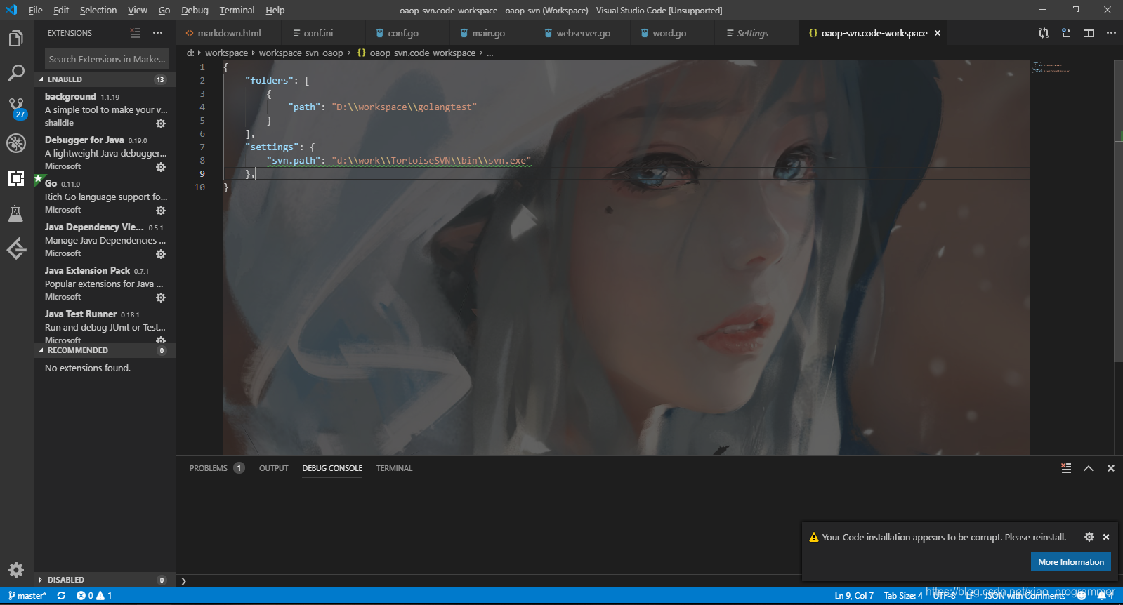1123x605 pixels.
Task: Open the Search view in activity bar
Action: [16, 73]
